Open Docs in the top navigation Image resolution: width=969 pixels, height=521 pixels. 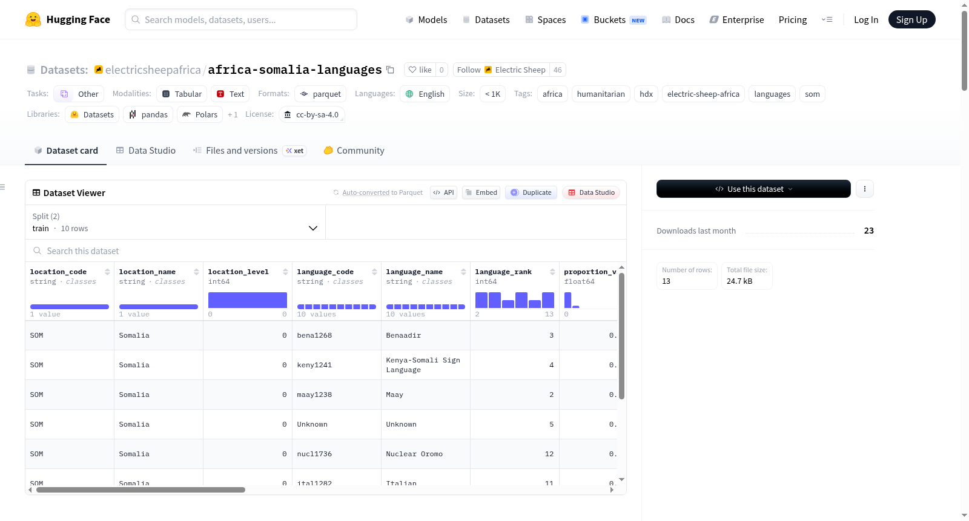pos(678,19)
